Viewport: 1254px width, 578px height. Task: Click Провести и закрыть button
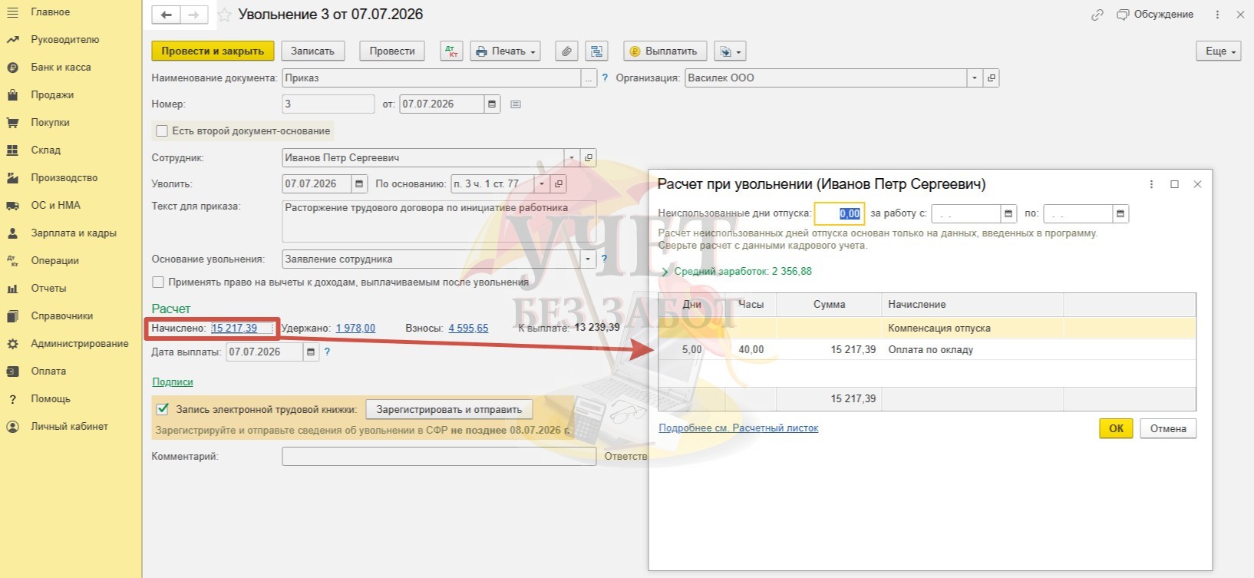pyautogui.click(x=213, y=51)
